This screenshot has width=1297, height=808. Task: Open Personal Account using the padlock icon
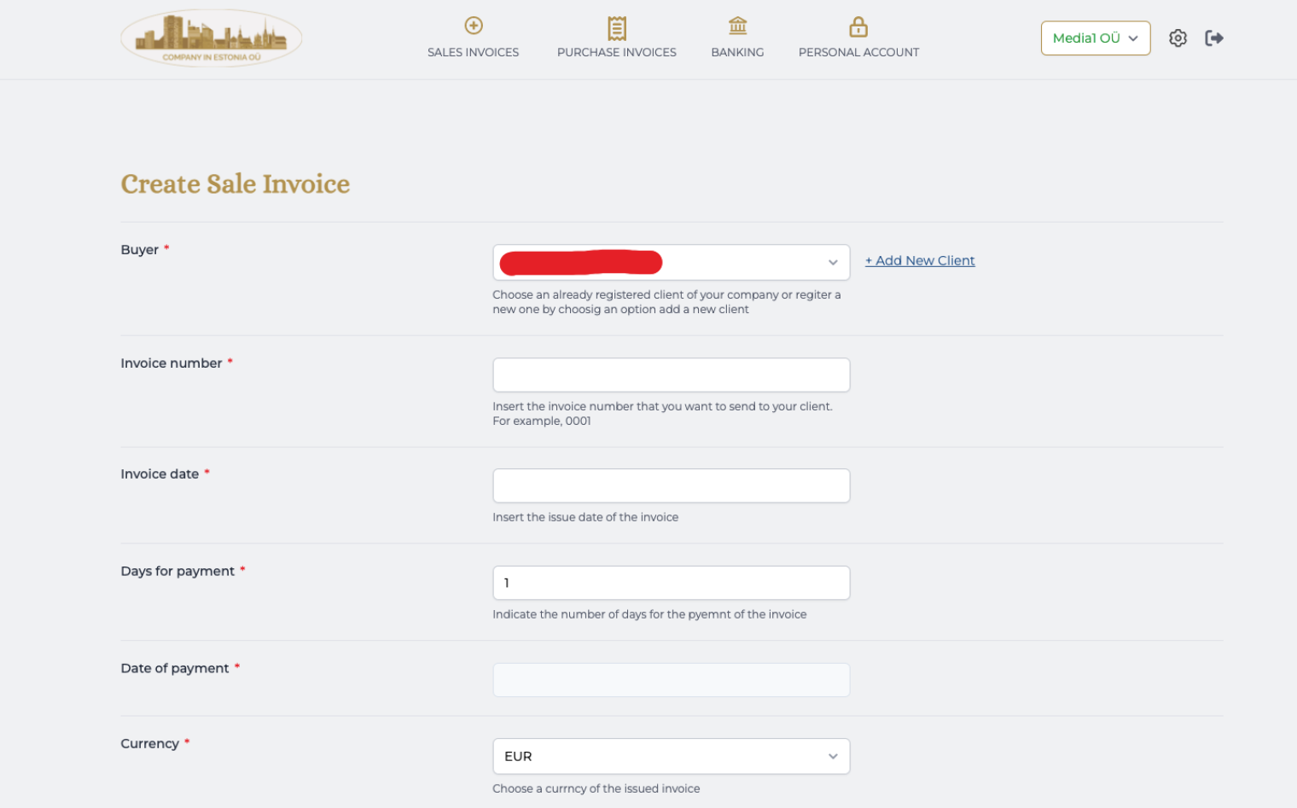(858, 26)
